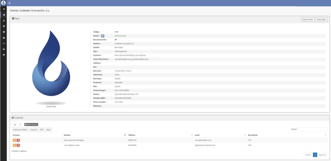Click the paper plane sidebar icon
Screen dimensions: 331x161
coord(4,15)
